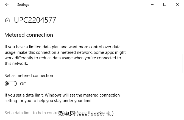Click the limited data plan description paragraph
Viewport: 184px width, 120px height.
tap(65, 55)
